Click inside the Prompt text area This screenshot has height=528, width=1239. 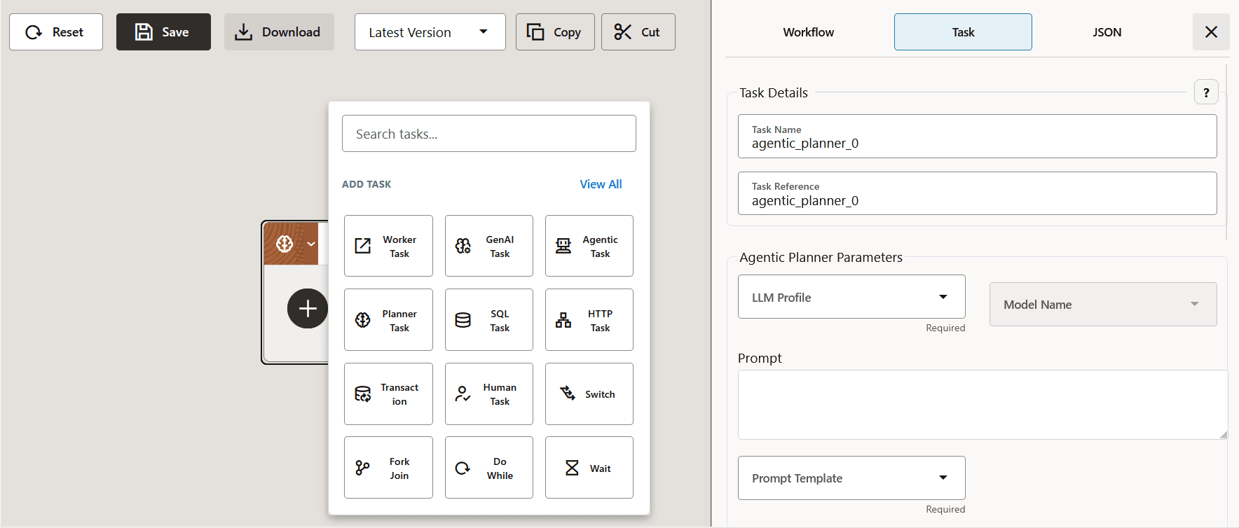click(983, 405)
